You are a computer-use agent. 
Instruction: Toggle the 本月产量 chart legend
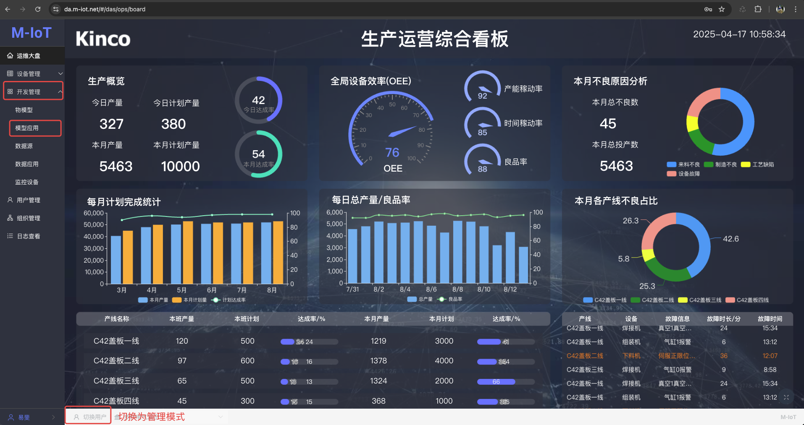[x=153, y=300]
